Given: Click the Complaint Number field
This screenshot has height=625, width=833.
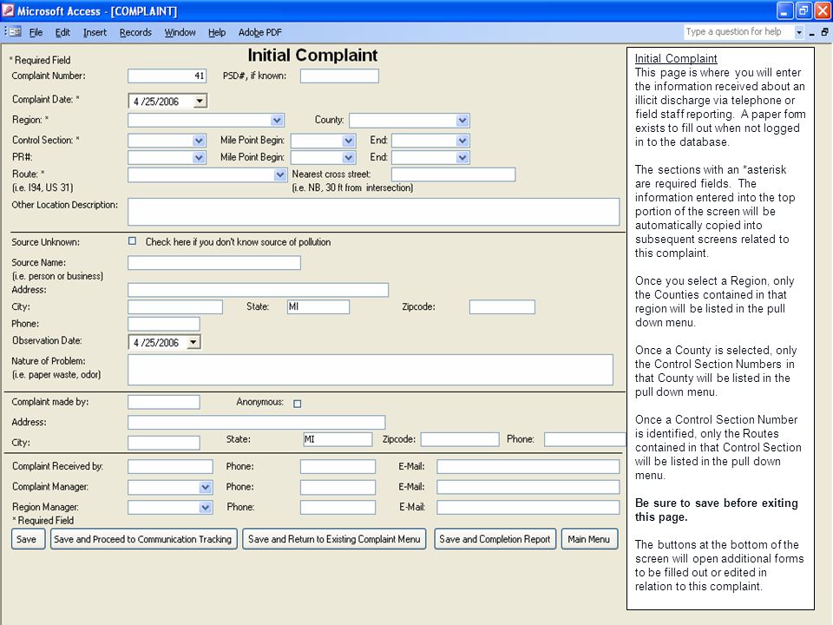Looking at the screenshot, I should click(x=167, y=76).
